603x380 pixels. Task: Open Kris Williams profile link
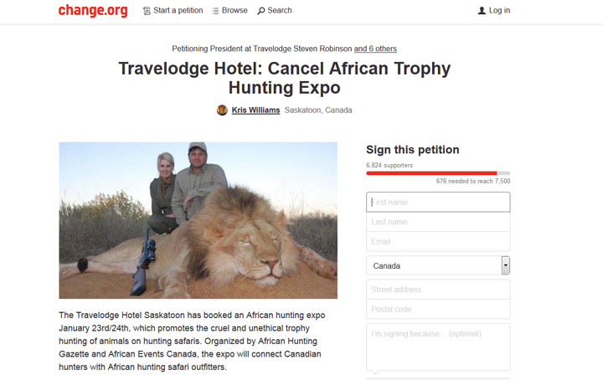[255, 110]
